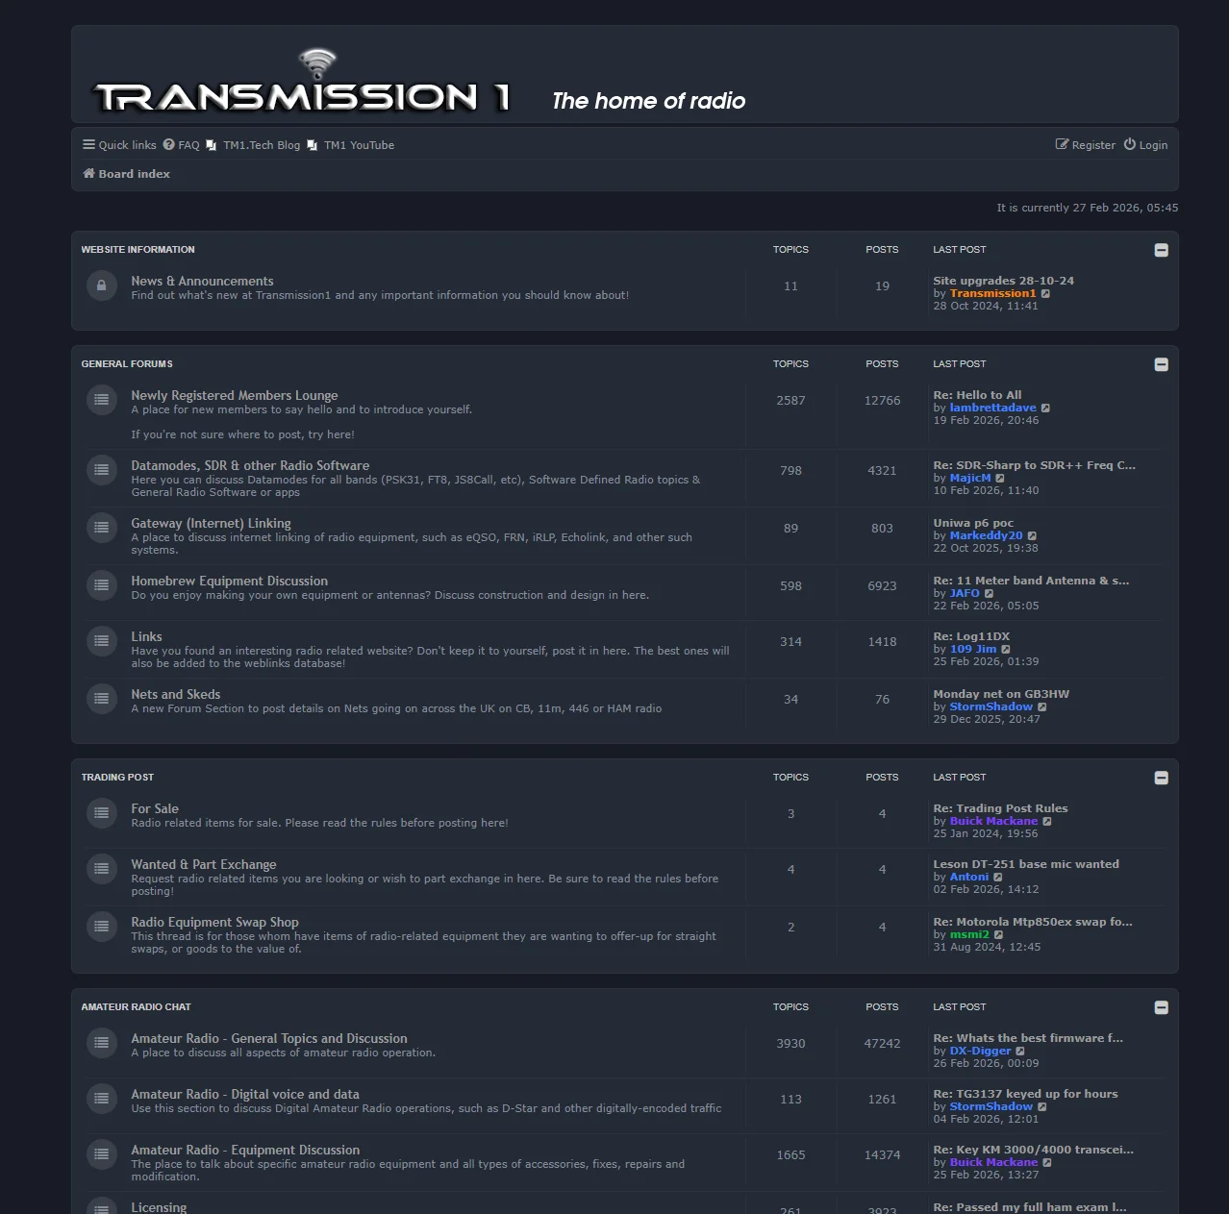The height and width of the screenshot is (1214, 1229).
Task: Open the Quick links dropdown
Action: pyautogui.click(x=117, y=144)
